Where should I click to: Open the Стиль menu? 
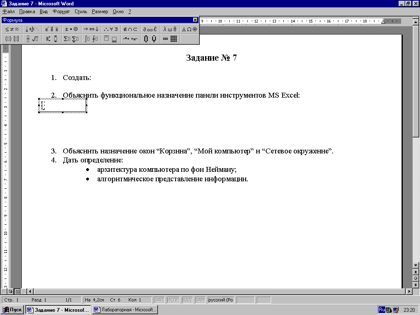click(x=81, y=11)
